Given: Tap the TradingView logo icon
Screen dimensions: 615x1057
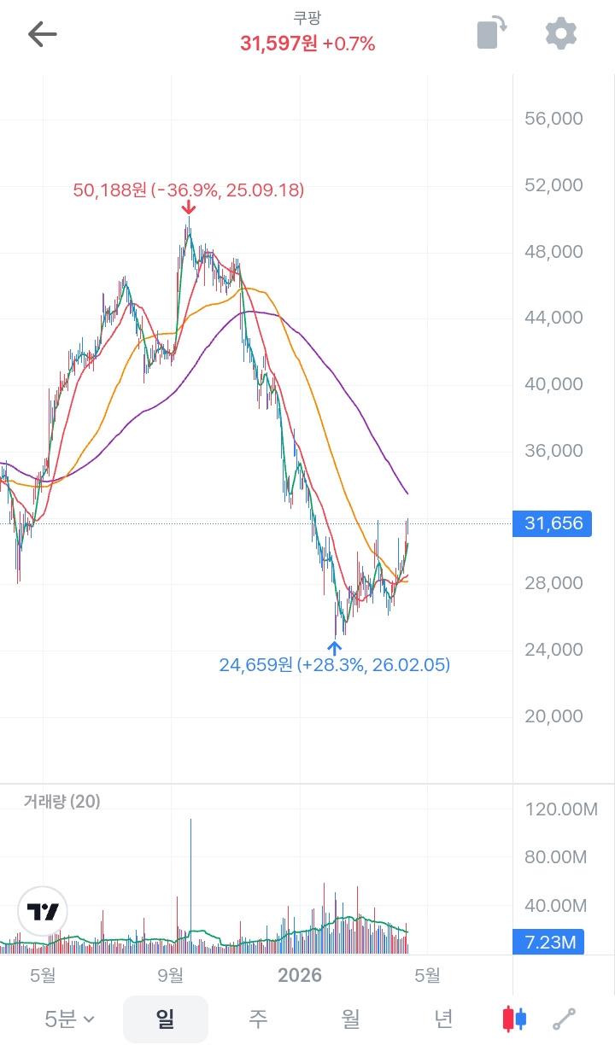Looking at the screenshot, I should coord(43,911).
